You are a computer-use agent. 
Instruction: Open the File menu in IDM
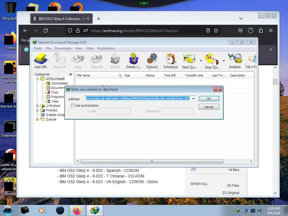pos(48,48)
